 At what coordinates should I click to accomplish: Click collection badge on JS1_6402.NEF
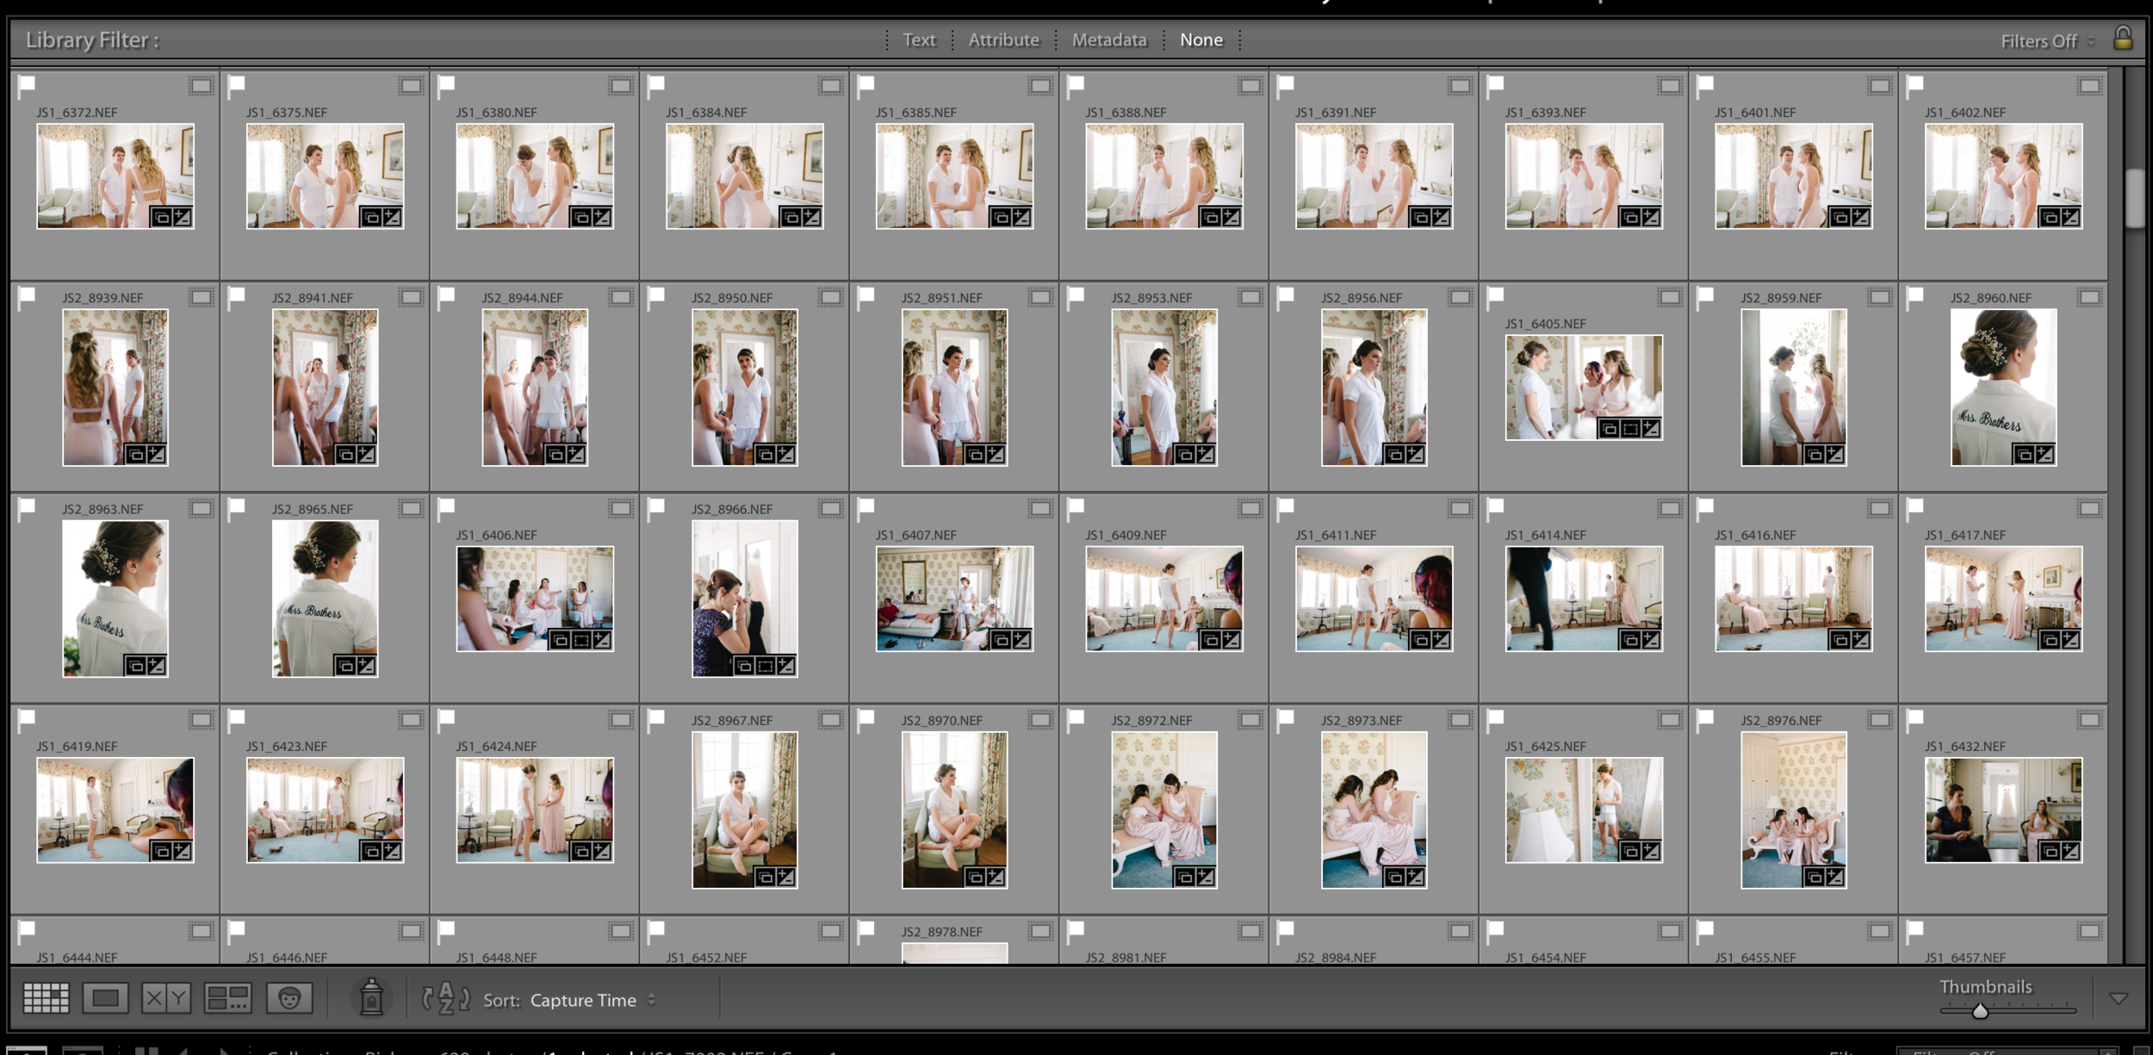pyautogui.click(x=2050, y=217)
